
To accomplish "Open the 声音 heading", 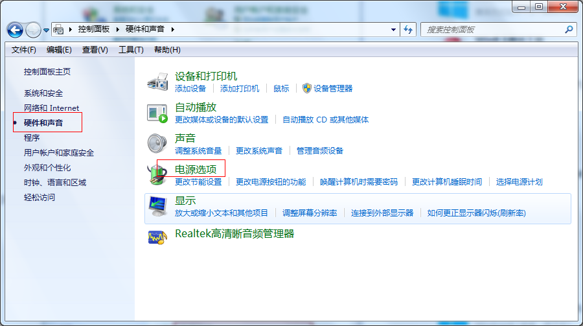I will (185, 138).
